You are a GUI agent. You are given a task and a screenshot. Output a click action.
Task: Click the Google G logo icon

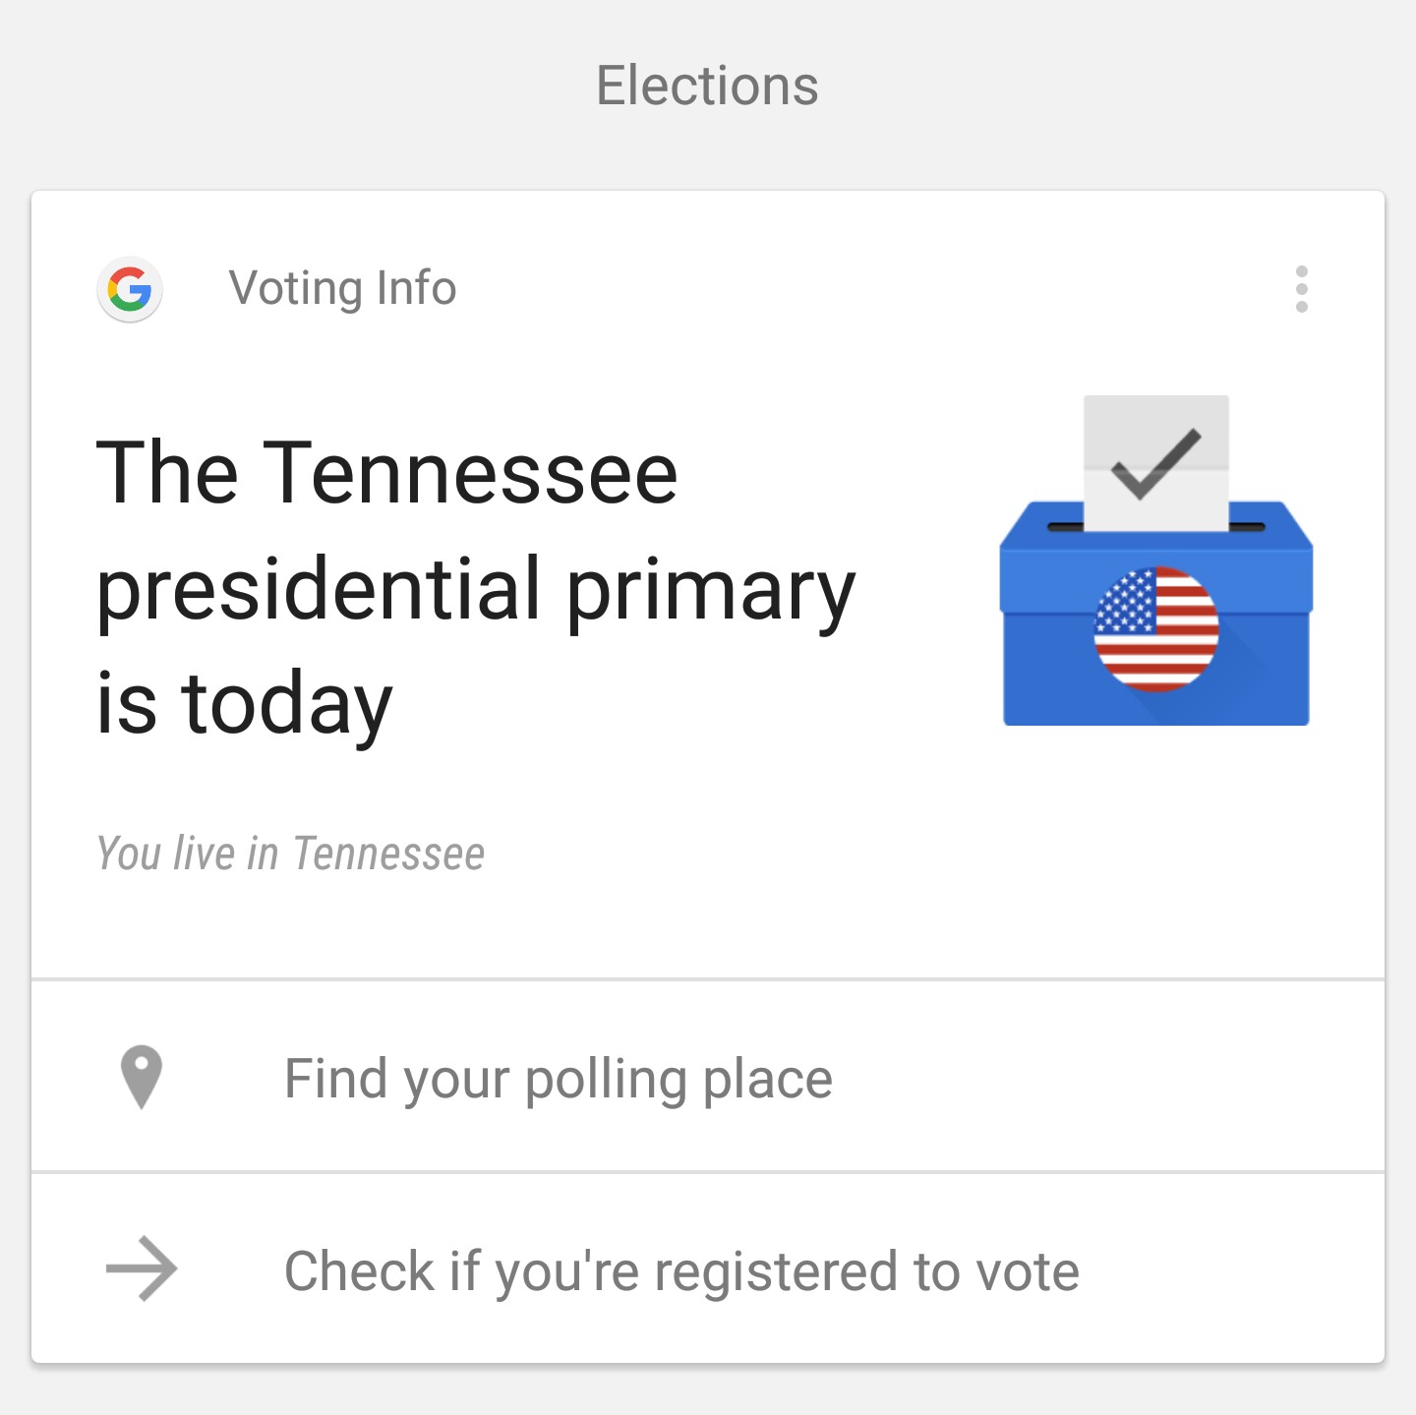[130, 289]
